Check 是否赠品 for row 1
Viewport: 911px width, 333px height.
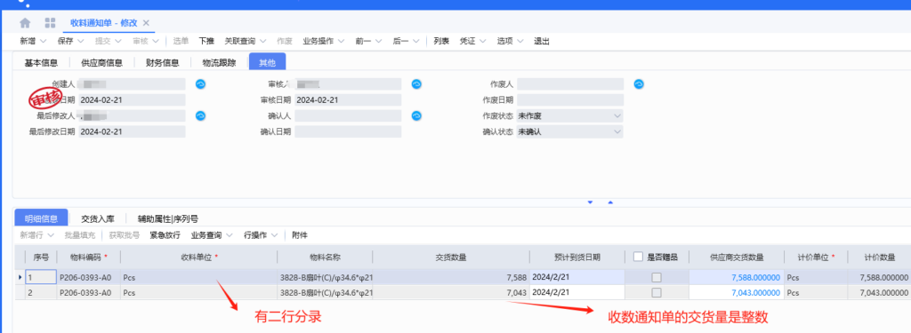[656, 277]
